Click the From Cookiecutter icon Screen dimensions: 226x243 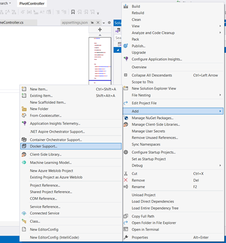pyautogui.click(x=24, y=116)
